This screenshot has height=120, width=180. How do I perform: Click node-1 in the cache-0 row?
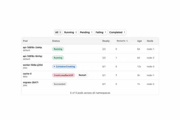pos(150,75)
